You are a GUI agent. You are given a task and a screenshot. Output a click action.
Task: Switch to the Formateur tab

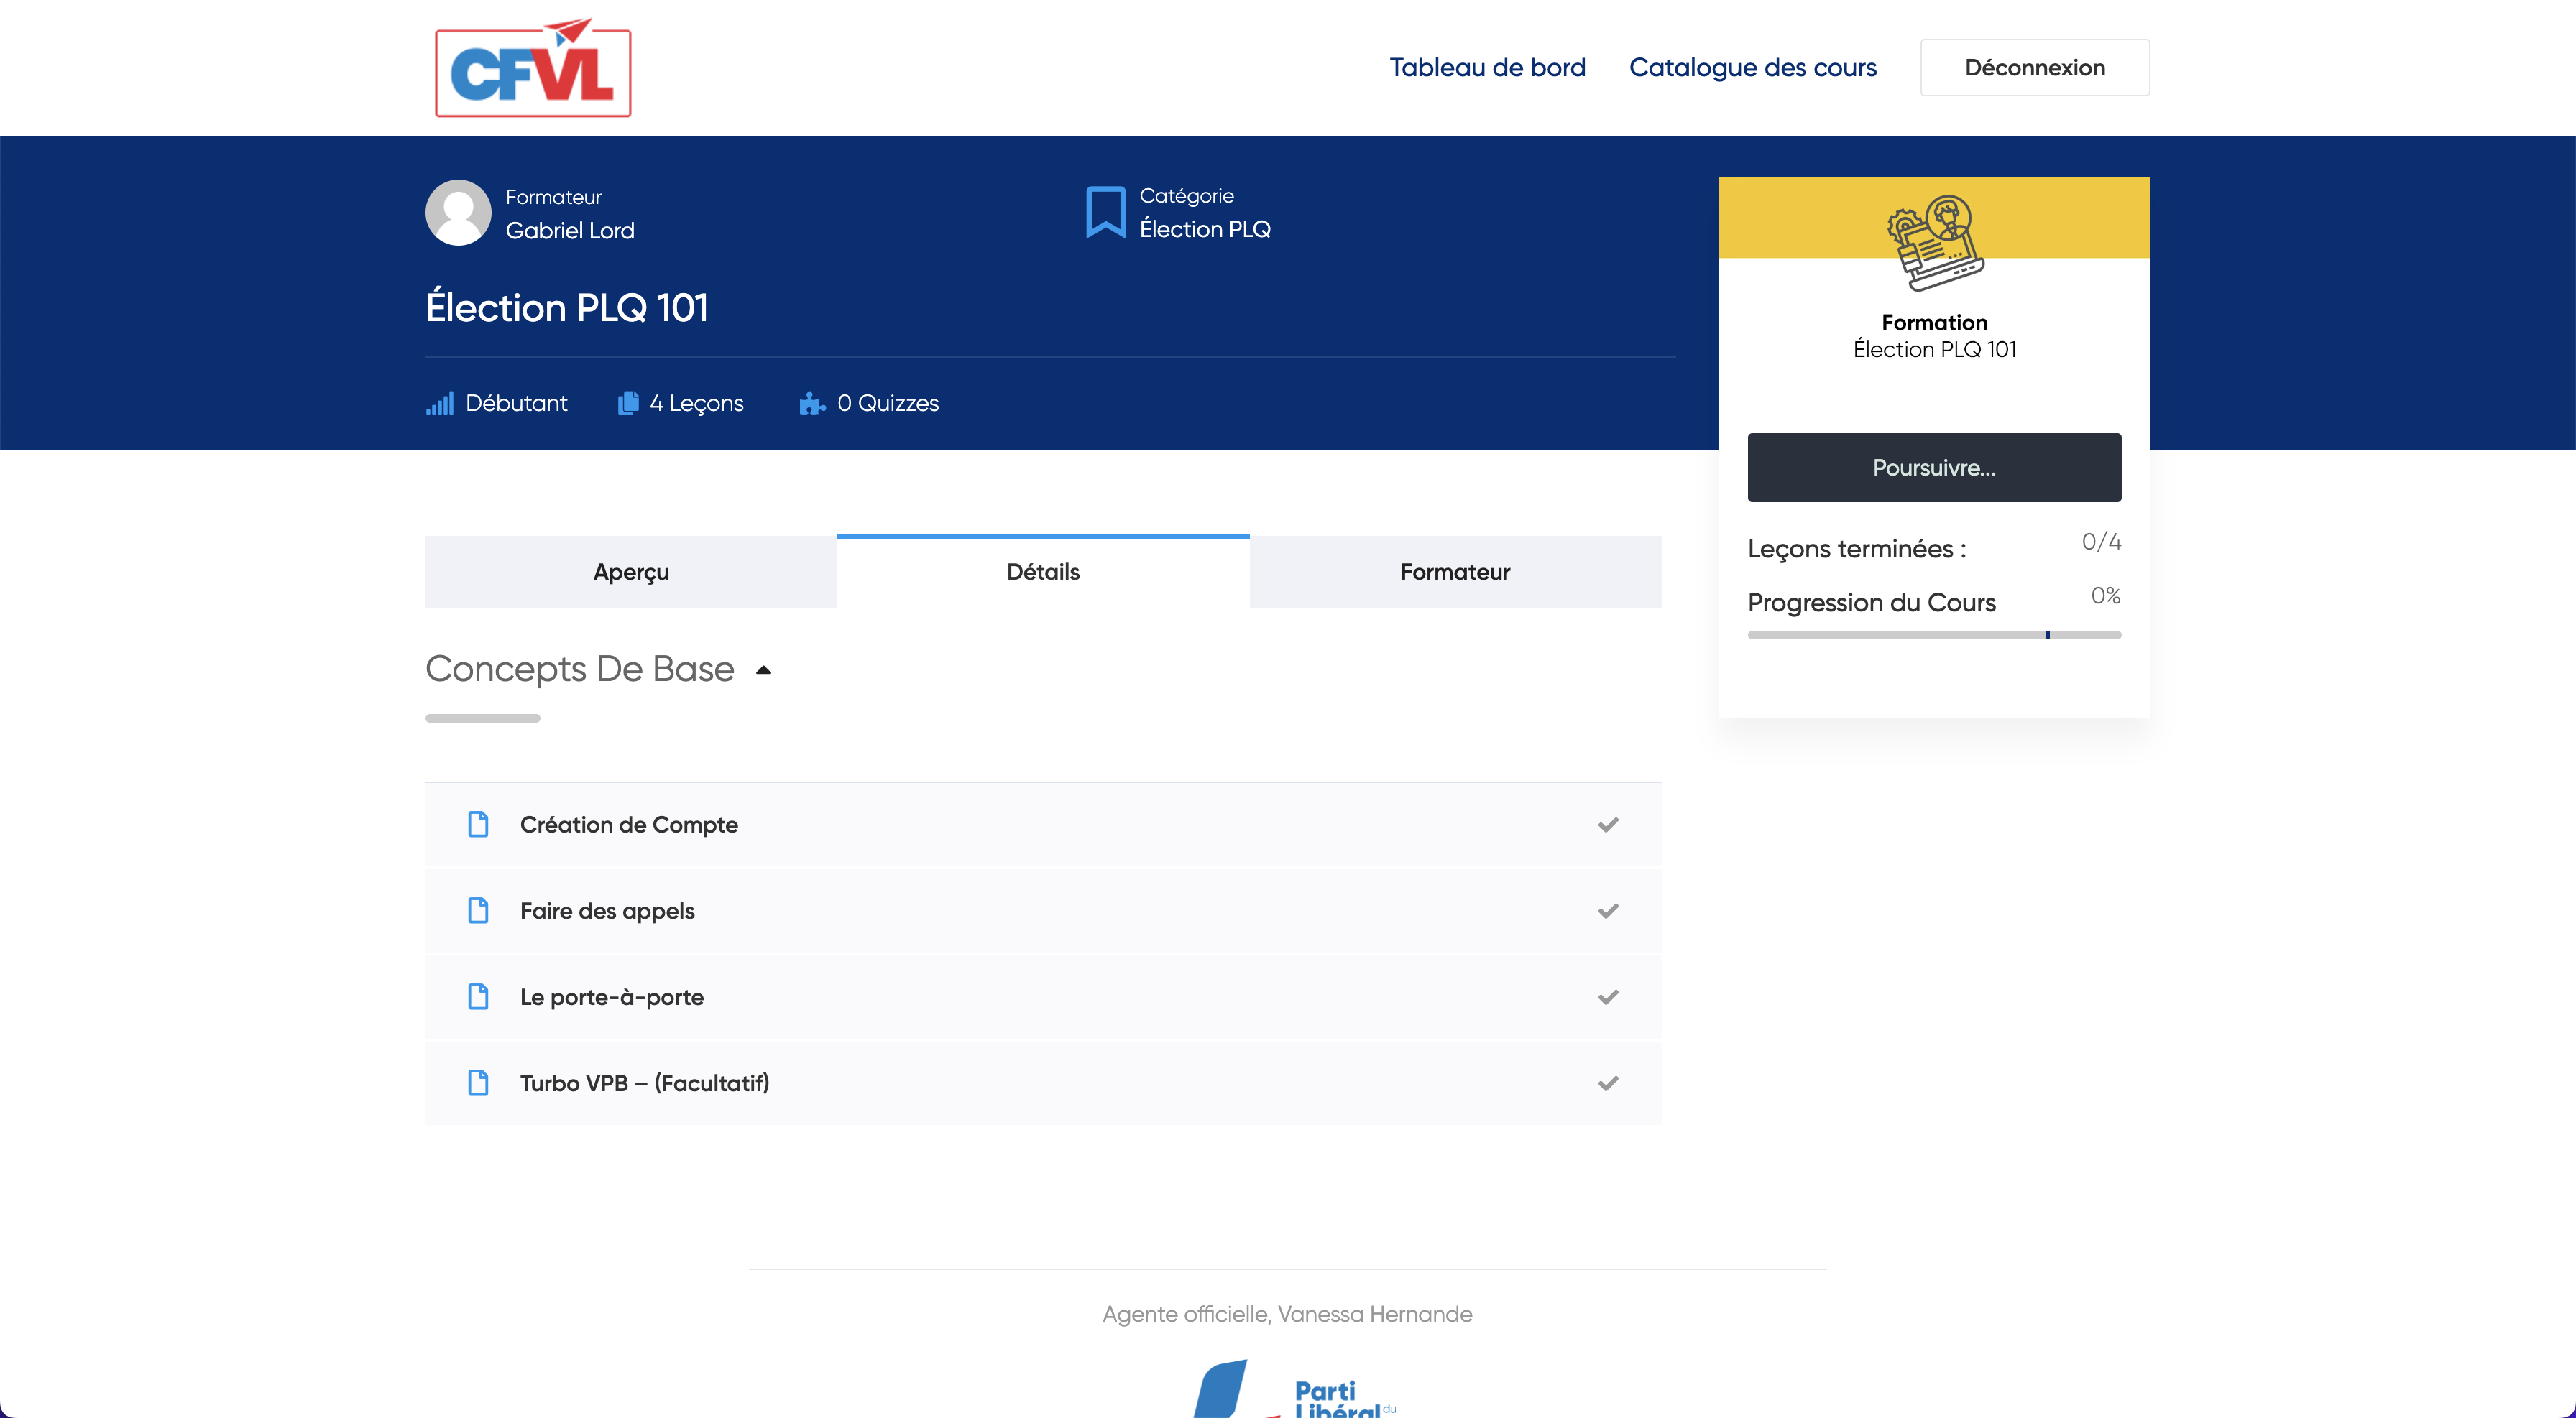point(1455,572)
